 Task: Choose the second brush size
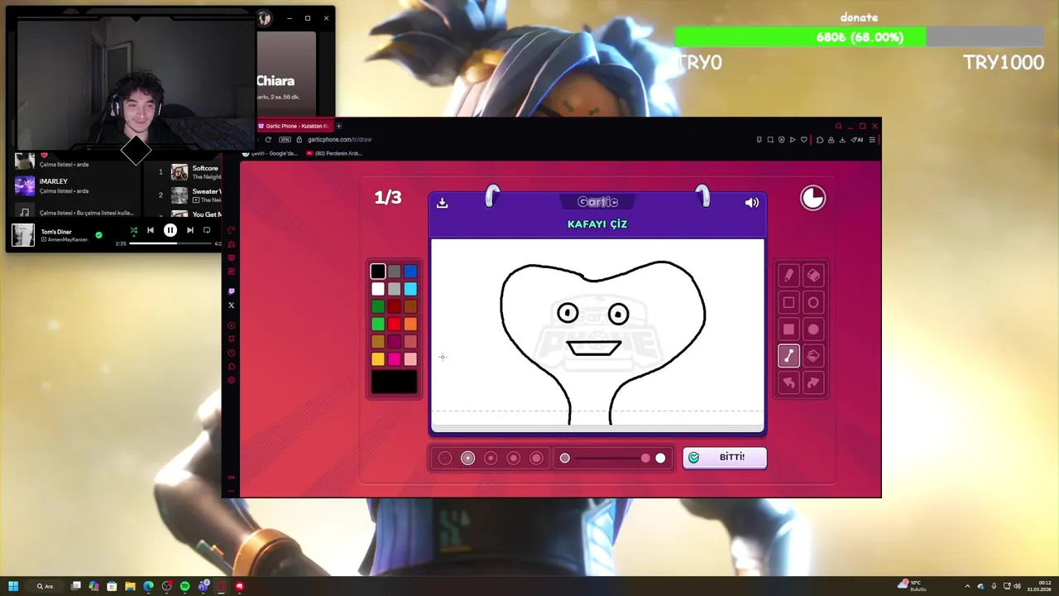click(467, 458)
